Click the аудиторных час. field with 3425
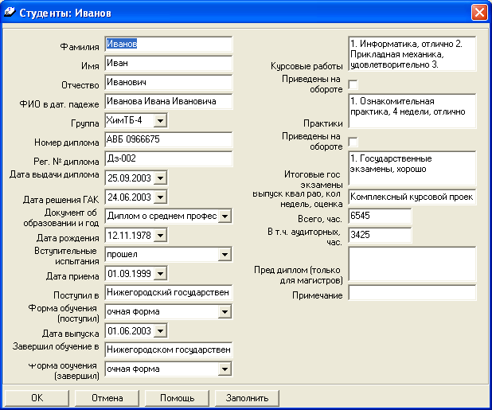 click(x=380, y=236)
